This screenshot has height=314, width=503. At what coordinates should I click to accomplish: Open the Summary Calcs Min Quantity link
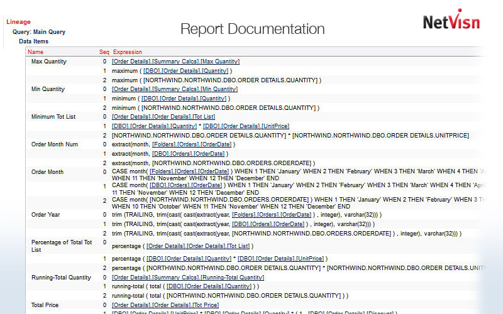tap(174, 89)
